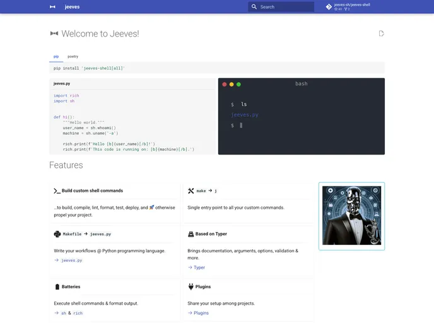Viewport: 434px width, 323px height.
Task: Click Build custom shell commands title
Action: tap(92, 191)
